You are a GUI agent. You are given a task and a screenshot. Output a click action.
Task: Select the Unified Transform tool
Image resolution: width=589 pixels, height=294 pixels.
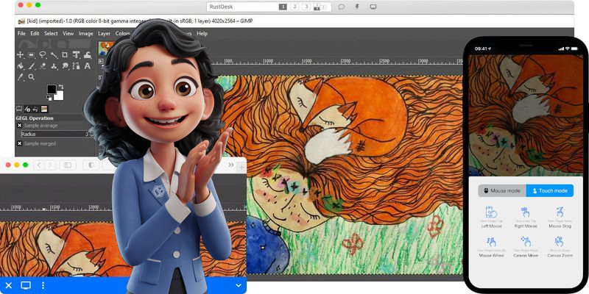click(x=77, y=55)
